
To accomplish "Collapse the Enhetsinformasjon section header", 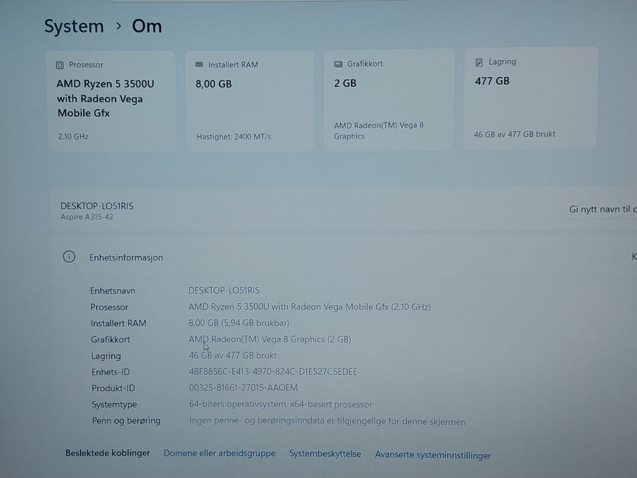I will (x=344, y=257).
